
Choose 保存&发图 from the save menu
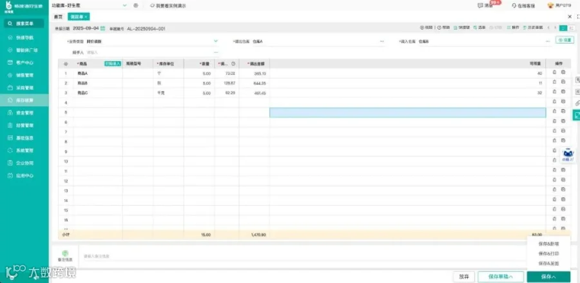click(548, 264)
